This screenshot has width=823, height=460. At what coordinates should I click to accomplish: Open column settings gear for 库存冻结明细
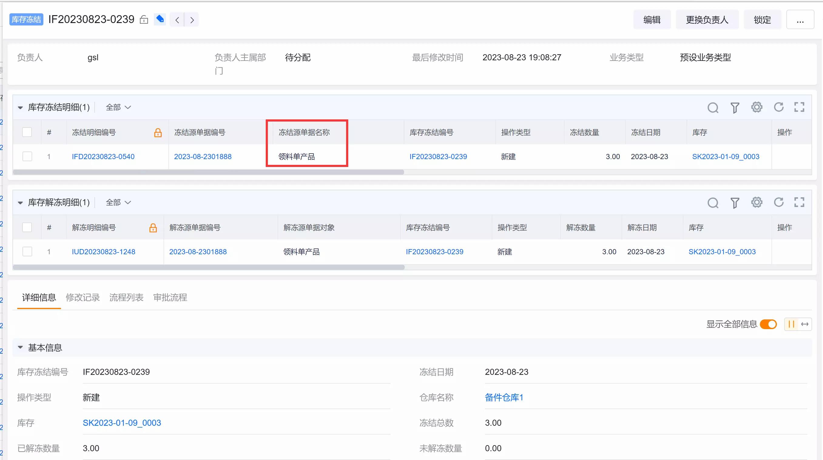(757, 107)
